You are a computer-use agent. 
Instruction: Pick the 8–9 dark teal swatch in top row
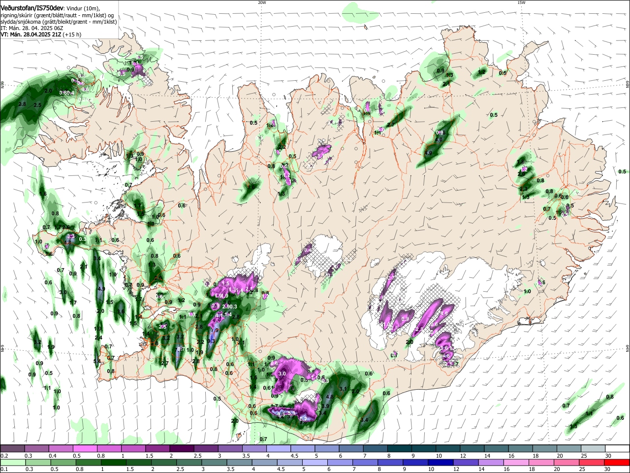(x=399, y=448)
